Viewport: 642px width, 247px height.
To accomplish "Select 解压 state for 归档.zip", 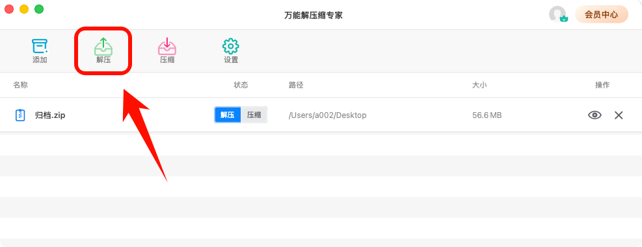I will pyautogui.click(x=228, y=115).
